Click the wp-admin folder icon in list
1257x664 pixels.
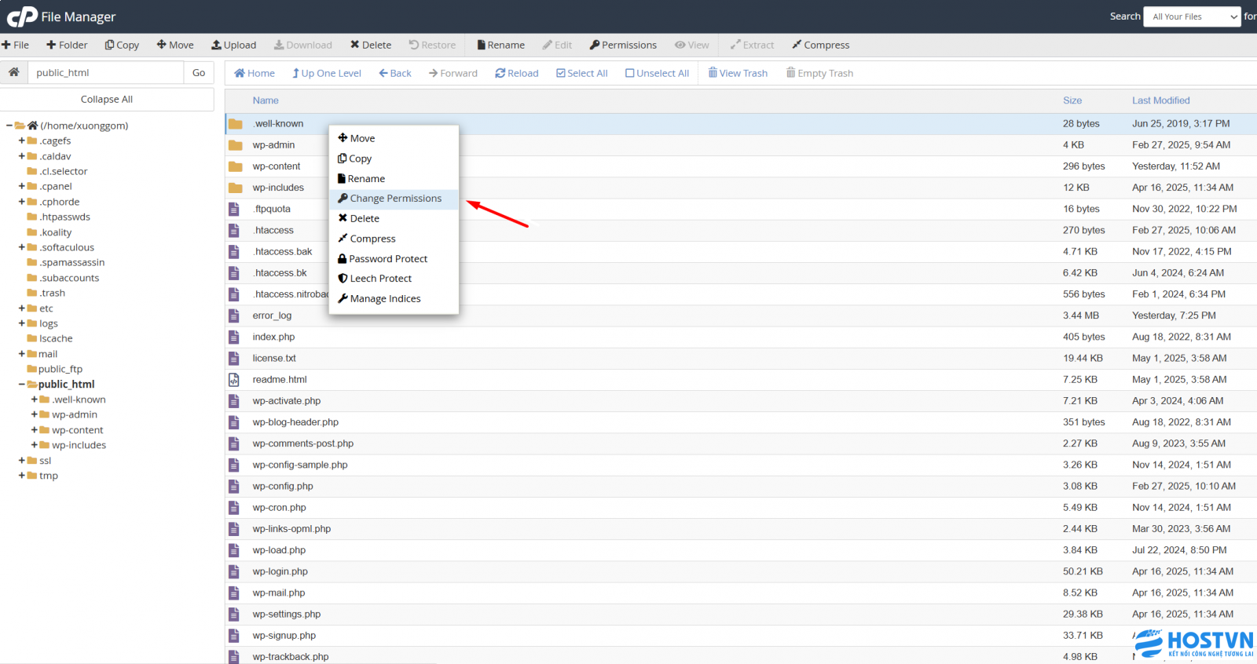pos(235,145)
